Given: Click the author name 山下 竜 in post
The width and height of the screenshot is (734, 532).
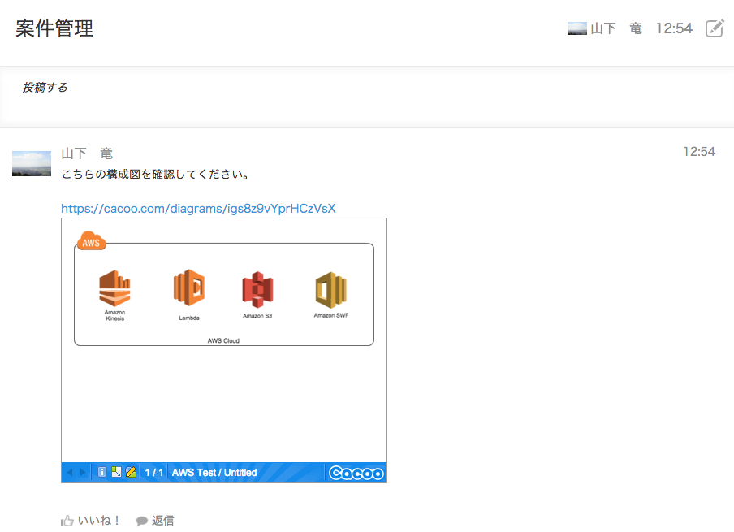Looking at the screenshot, I should (x=87, y=154).
